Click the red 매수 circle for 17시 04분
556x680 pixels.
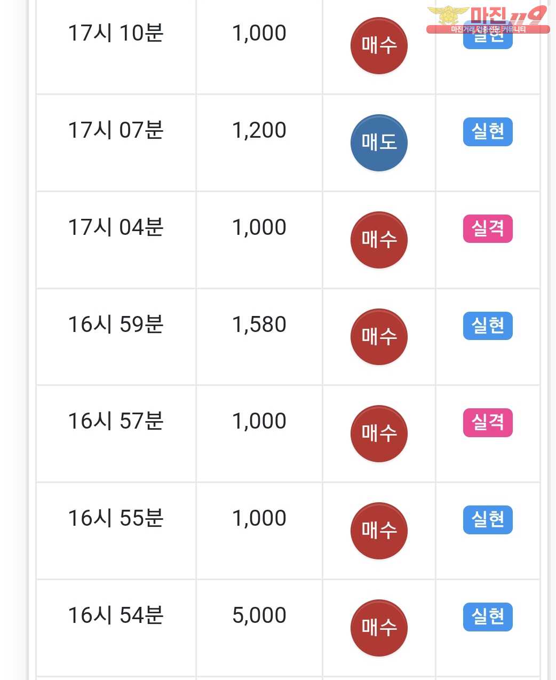coord(379,240)
